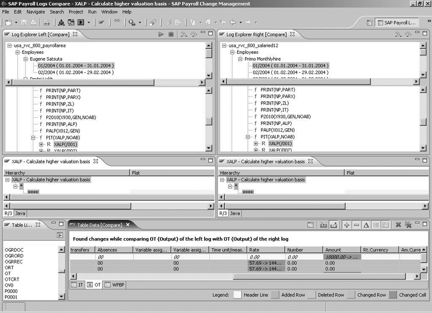Close the Table Data [Compare] tab

[x=128, y=225]
